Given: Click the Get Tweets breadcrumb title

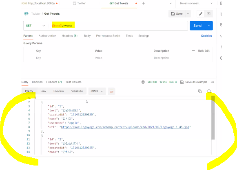Looking at the screenshot, I should [52, 14].
